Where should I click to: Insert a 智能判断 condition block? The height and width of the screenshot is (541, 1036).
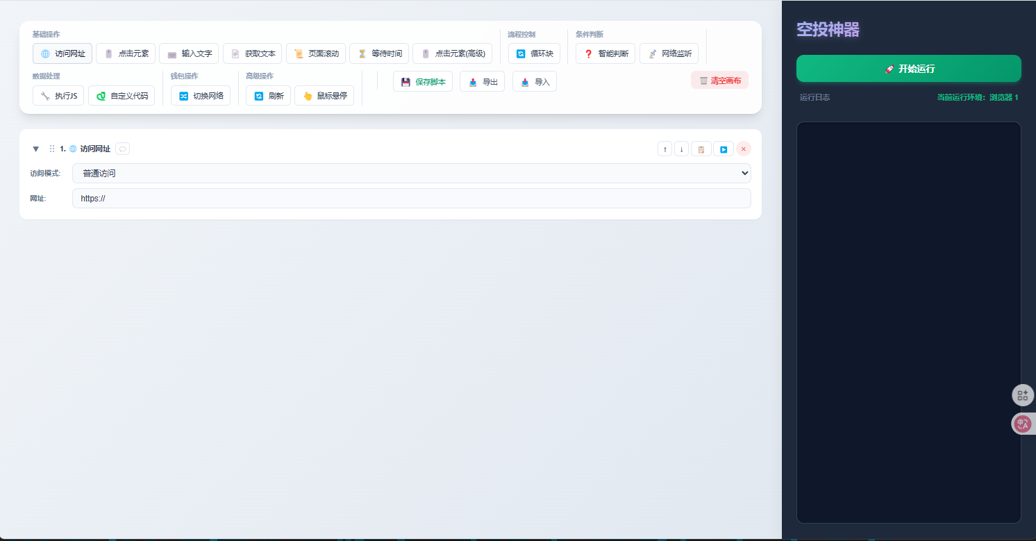click(605, 53)
